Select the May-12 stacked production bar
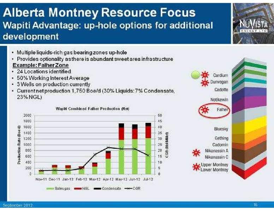274x211 pixels. point(121,149)
